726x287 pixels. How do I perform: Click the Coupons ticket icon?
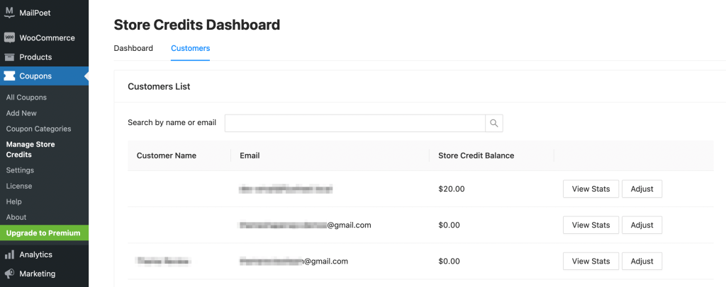[x=9, y=76]
